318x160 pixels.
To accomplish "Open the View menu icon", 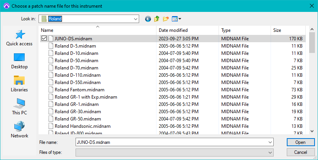I will 176,19.
